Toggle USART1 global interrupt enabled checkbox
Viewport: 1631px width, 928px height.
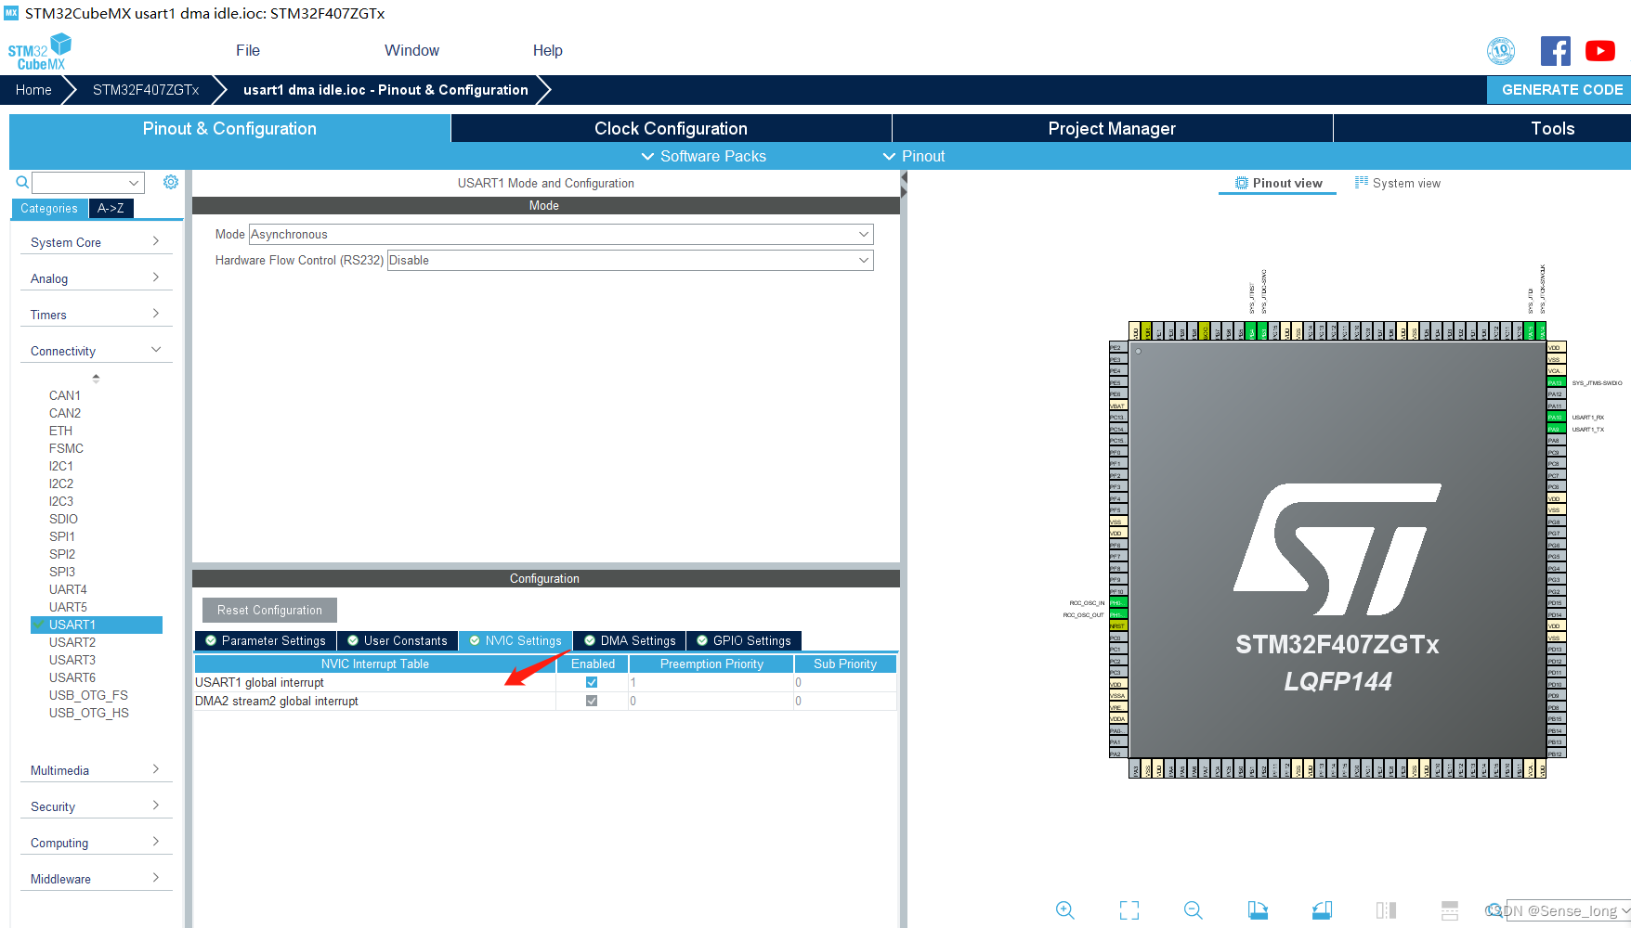pos(592,682)
